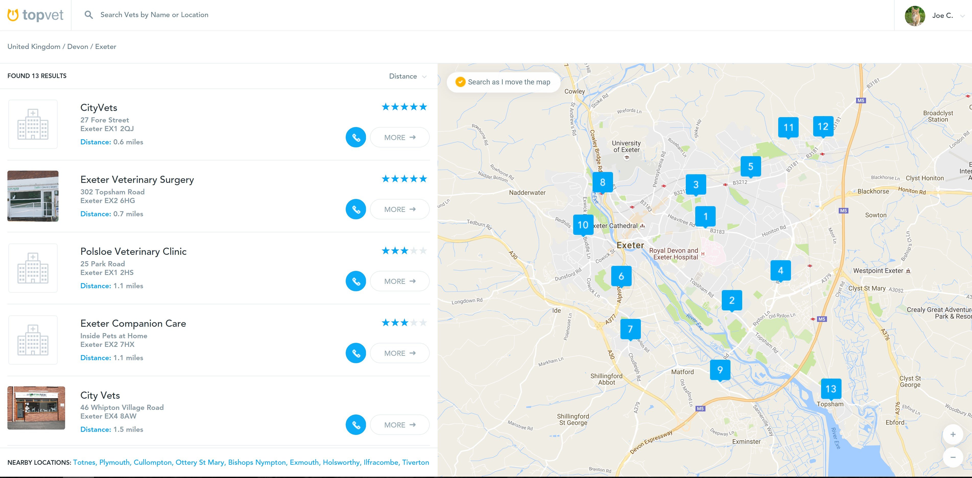This screenshot has height=478, width=972.
Task: Open MORE for CityVets Fore Street
Action: 400,137
